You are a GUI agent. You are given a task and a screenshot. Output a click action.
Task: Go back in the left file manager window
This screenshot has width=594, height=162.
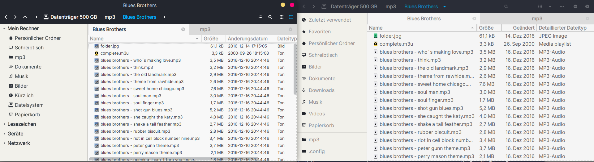click(x=6, y=17)
